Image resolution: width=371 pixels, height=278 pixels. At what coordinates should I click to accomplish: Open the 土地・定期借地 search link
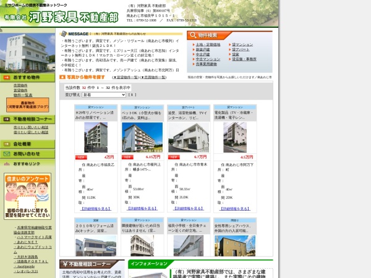pos(208,44)
